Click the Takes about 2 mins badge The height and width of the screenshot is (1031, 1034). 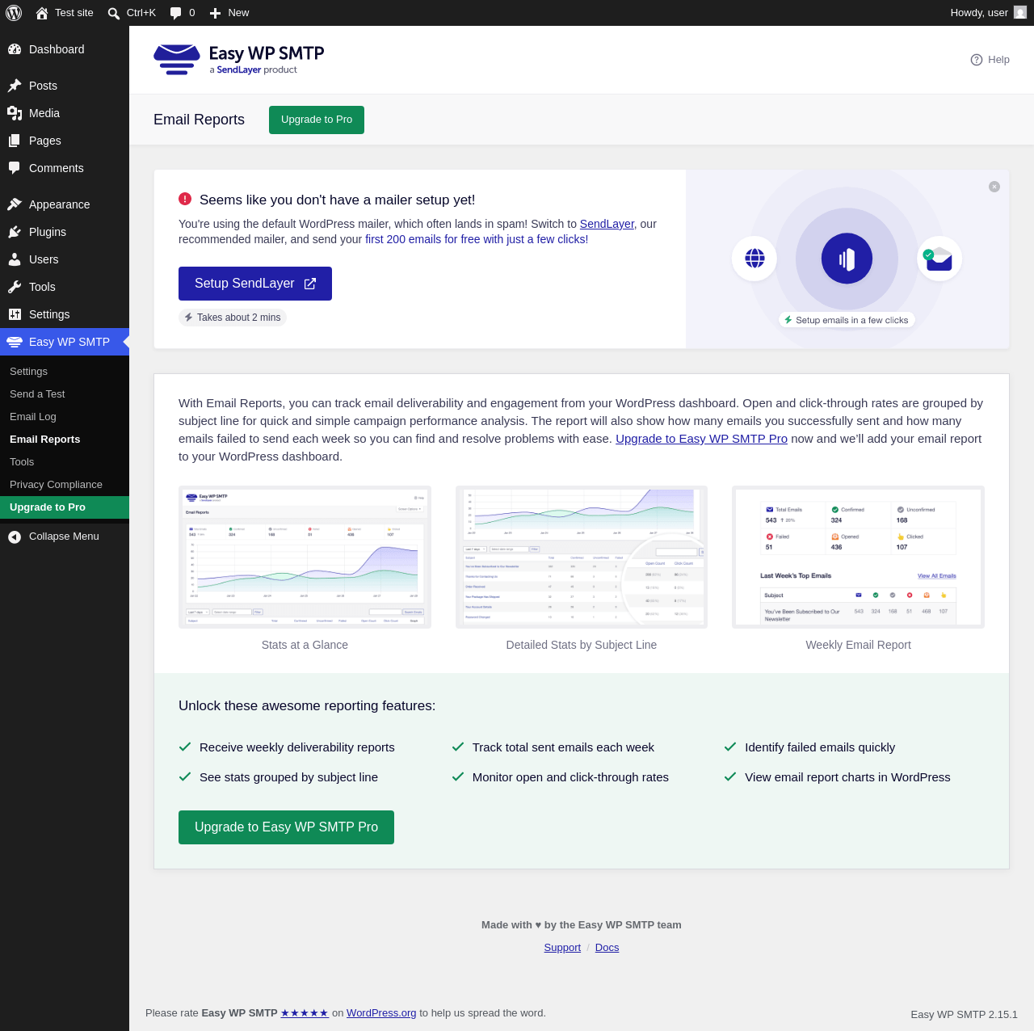233,318
